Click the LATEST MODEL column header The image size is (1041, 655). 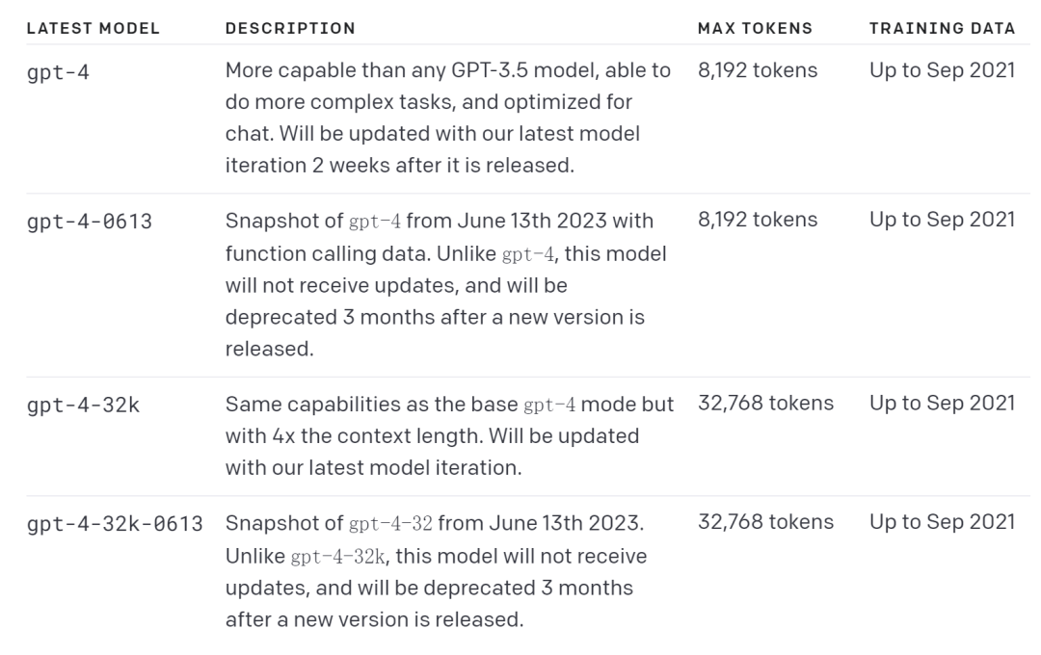(93, 29)
